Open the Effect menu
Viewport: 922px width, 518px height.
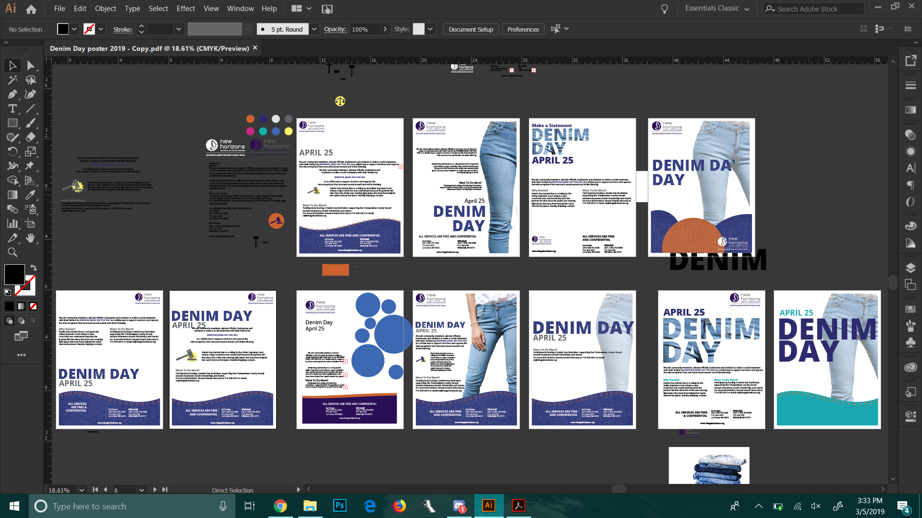185,9
